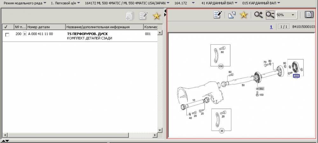
Task: Click the page 1 link above diagram
Action: 271,27
